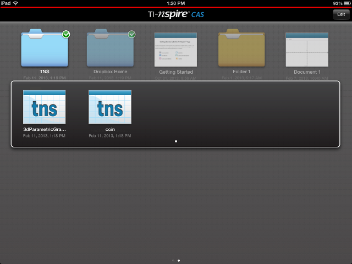The image size is (352, 264).
Task: Tap the Wi-Fi icon in status bar
Action: [x=15, y=3]
